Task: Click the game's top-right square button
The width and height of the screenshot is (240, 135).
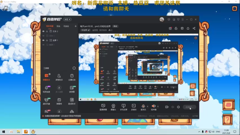Action: (x=235, y=8)
